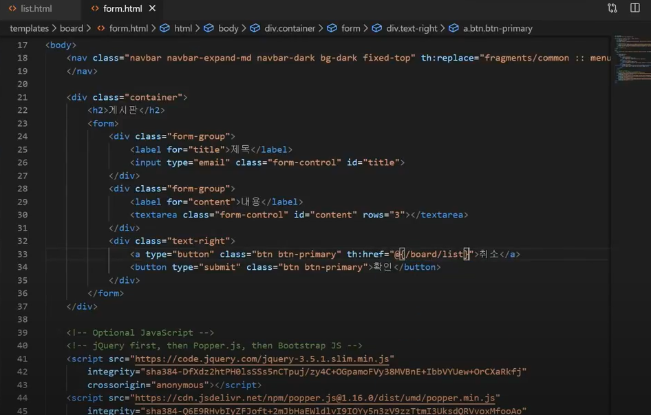
Task: Click the cube icon before div.container
Action: coord(255,28)
